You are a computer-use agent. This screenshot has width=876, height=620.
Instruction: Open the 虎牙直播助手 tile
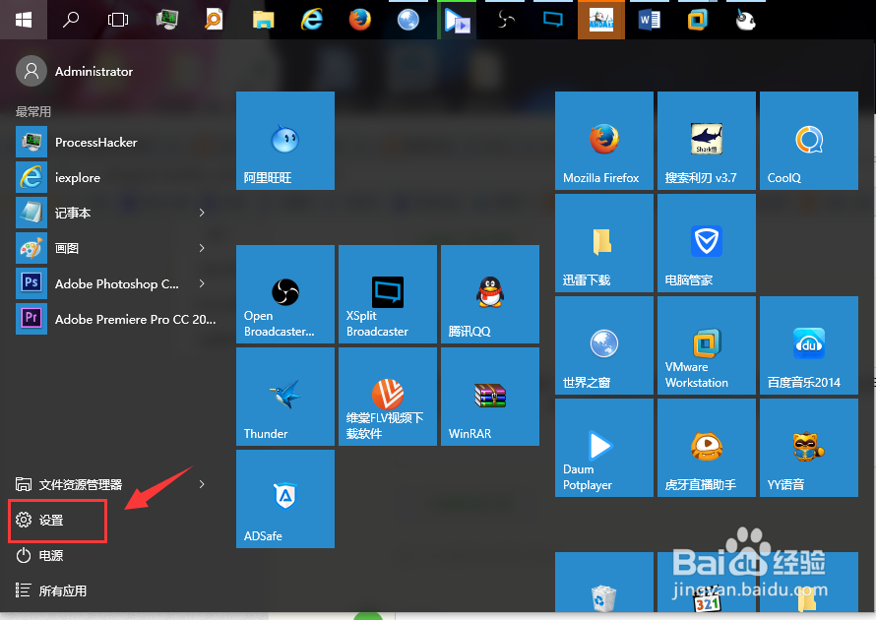pyautogui.click(x=706, y=448)
